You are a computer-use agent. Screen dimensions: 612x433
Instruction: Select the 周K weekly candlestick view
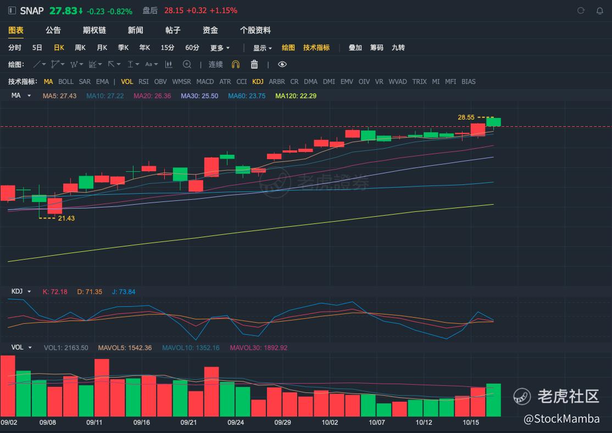80,48
